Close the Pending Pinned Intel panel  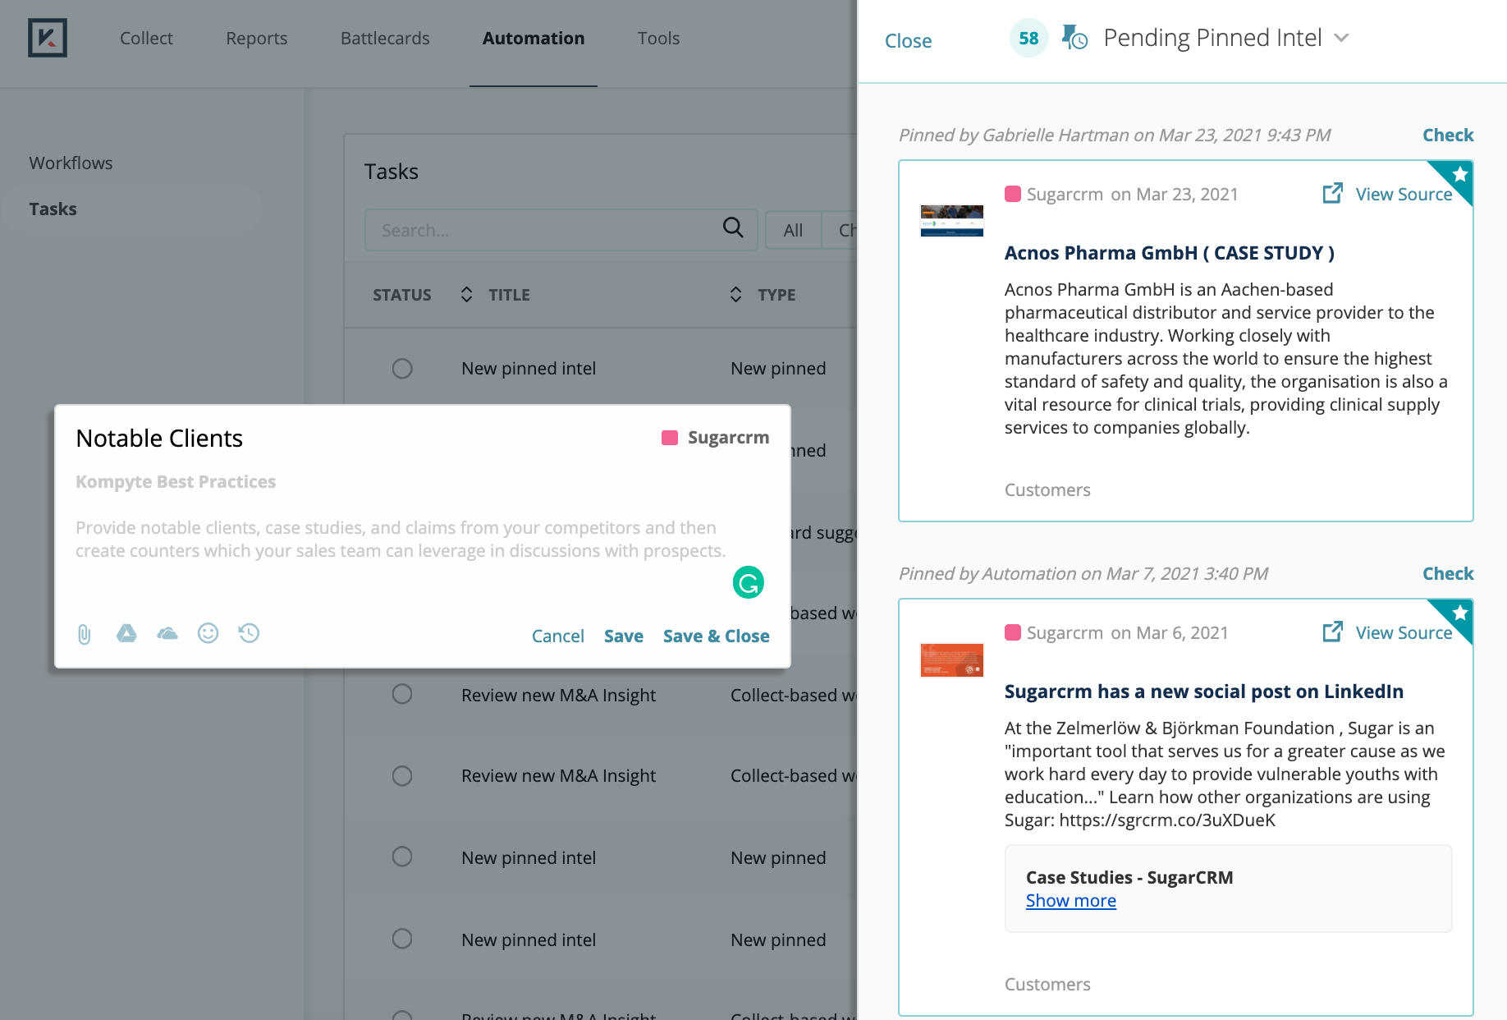pyautogui.click(x=908, y=41)
